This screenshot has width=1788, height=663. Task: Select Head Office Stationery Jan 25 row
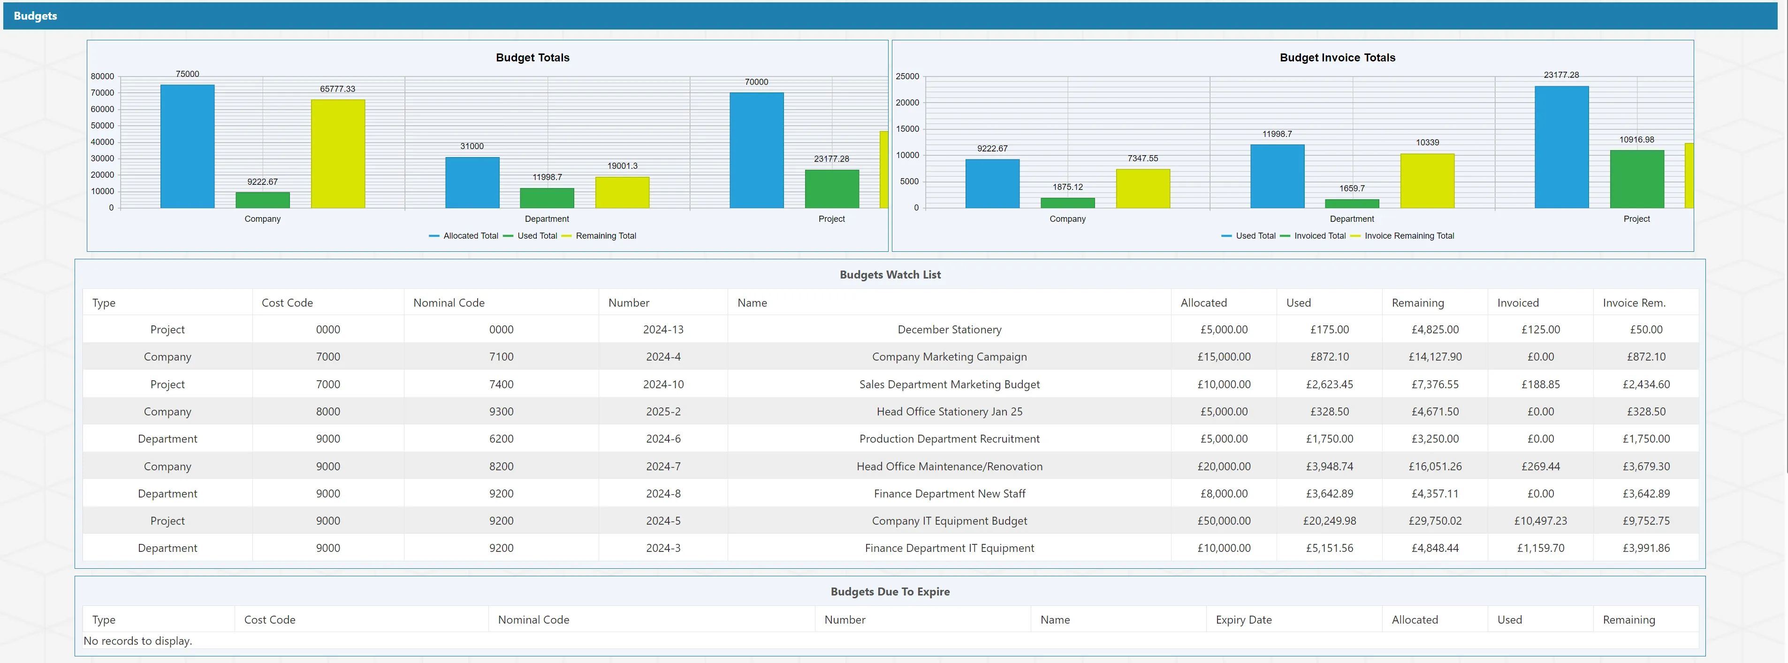[890, 411]
